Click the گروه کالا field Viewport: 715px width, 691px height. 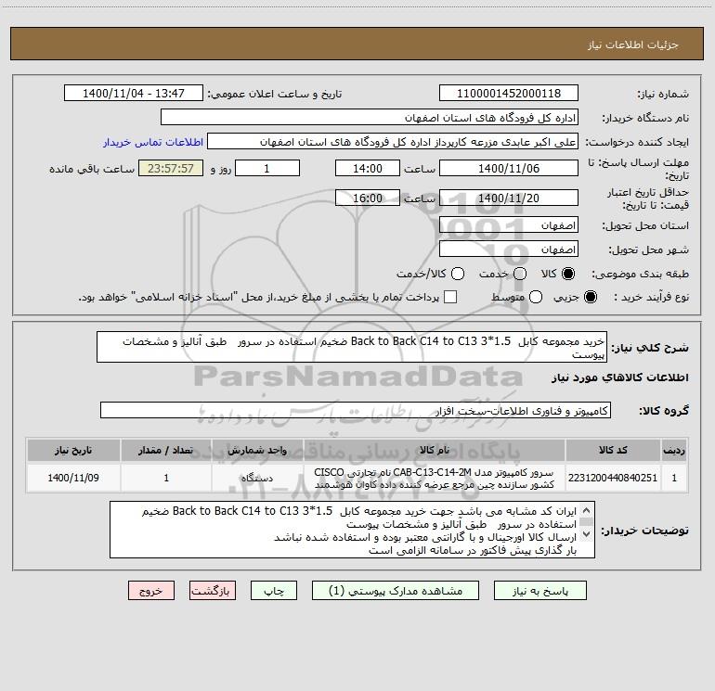(356, 410)
